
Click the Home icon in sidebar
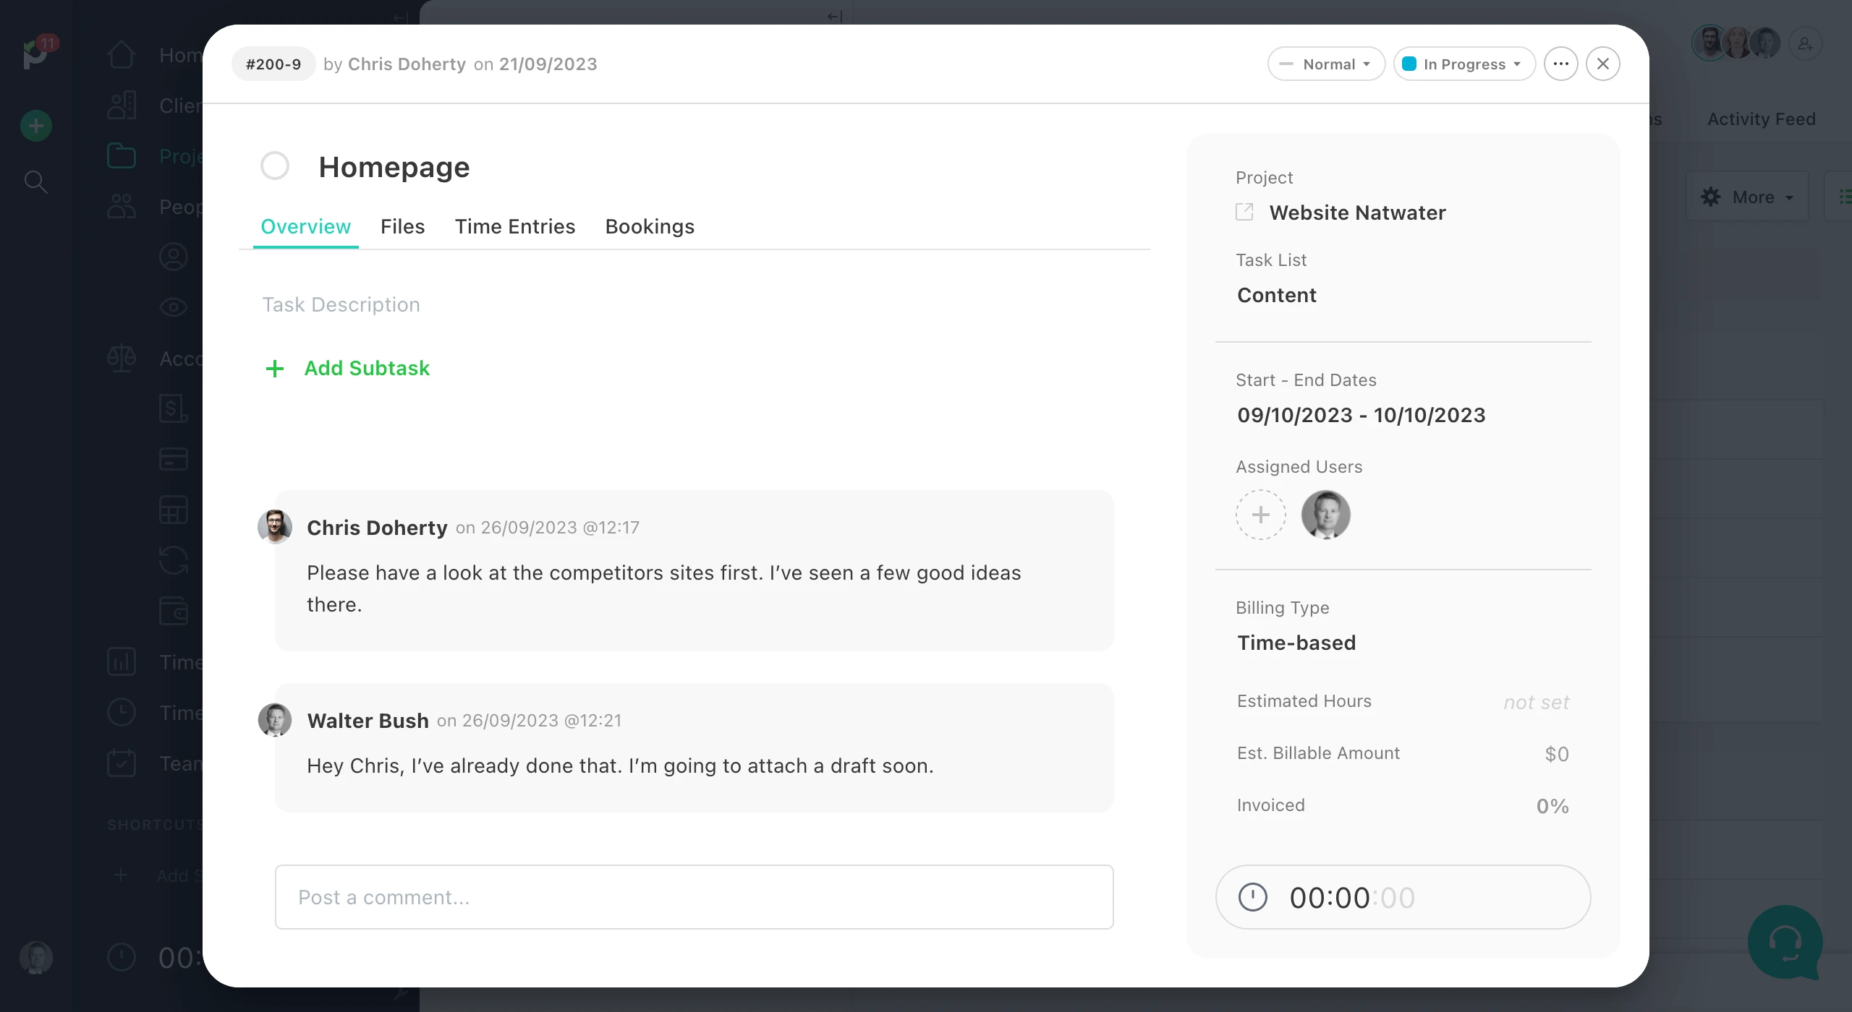click(x=122, y=55)
